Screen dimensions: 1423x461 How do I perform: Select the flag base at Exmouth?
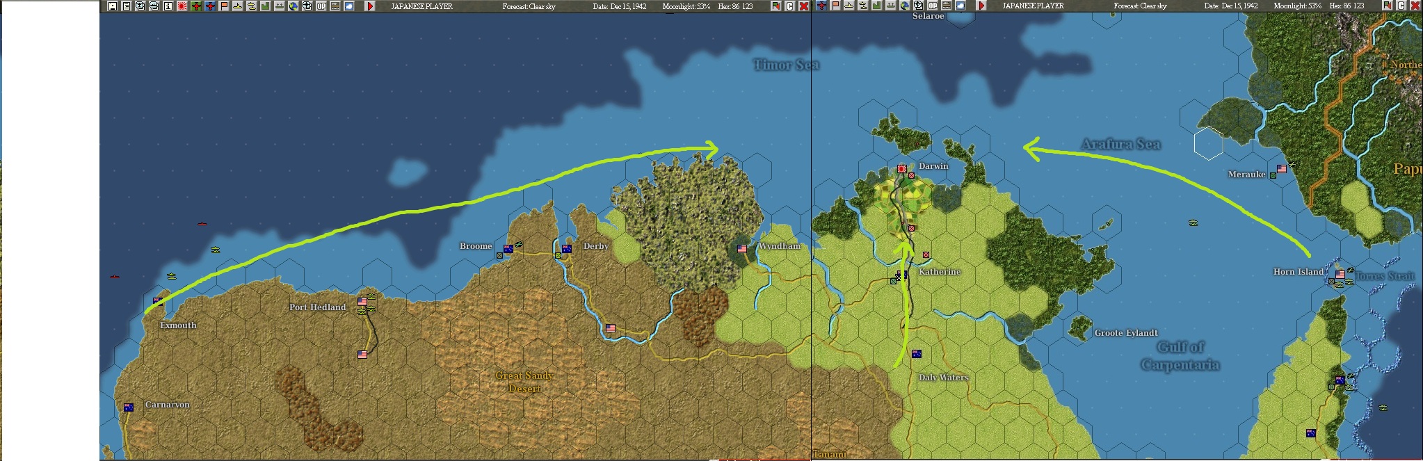tap(158, 301)
